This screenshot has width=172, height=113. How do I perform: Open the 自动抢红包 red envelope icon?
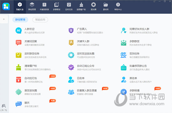[18, 80]
